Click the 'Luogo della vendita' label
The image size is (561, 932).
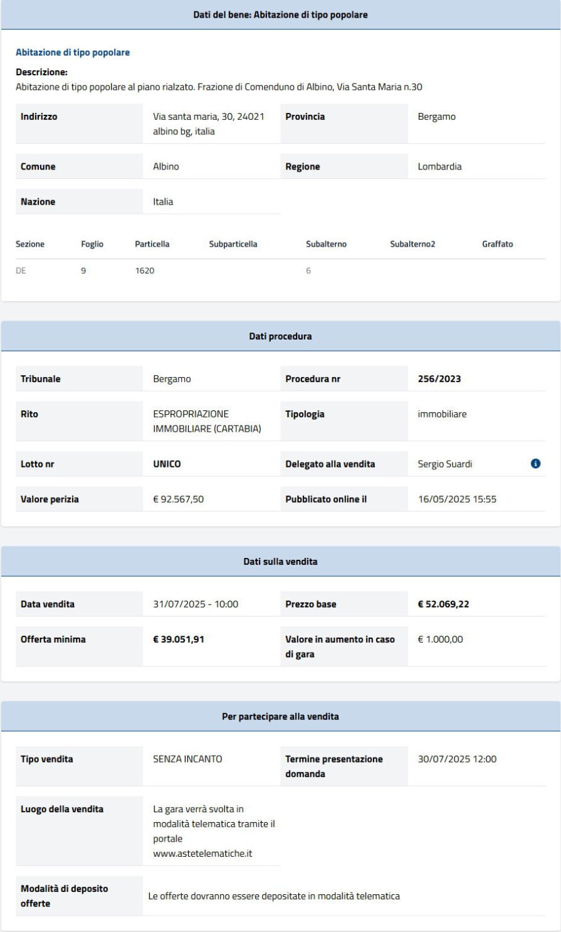pyautogui.click(x=62, y=810)
